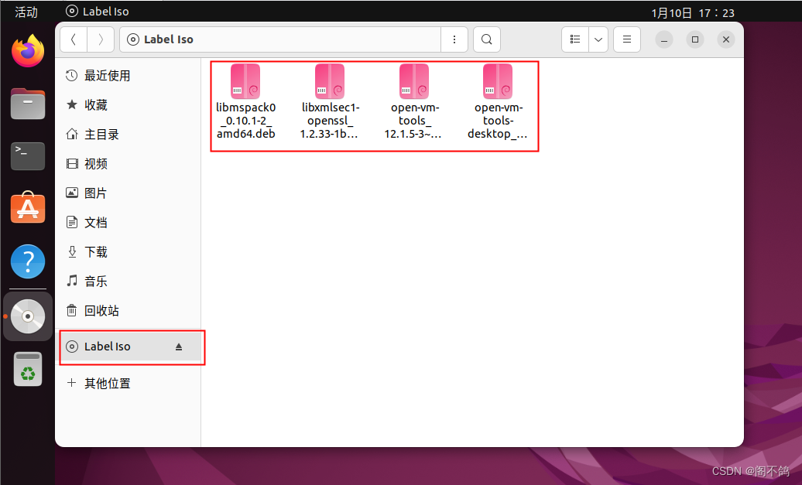
Task: Open the view options dropdown chevron
Action: 597,39
